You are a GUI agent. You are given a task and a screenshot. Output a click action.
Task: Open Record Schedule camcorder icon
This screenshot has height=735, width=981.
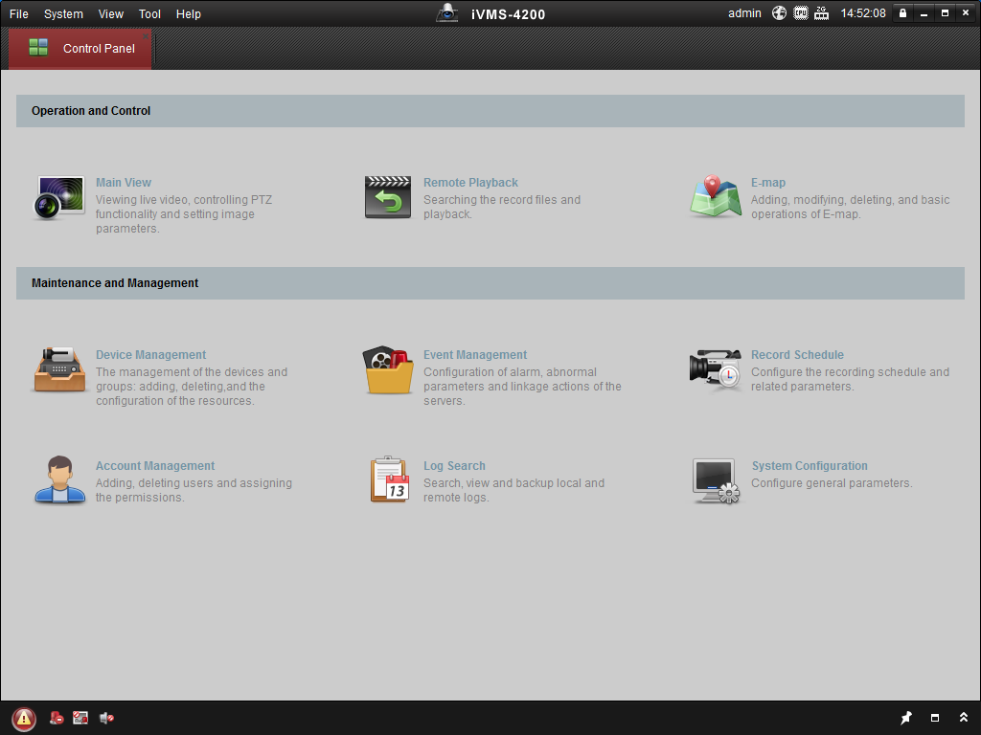716,369
